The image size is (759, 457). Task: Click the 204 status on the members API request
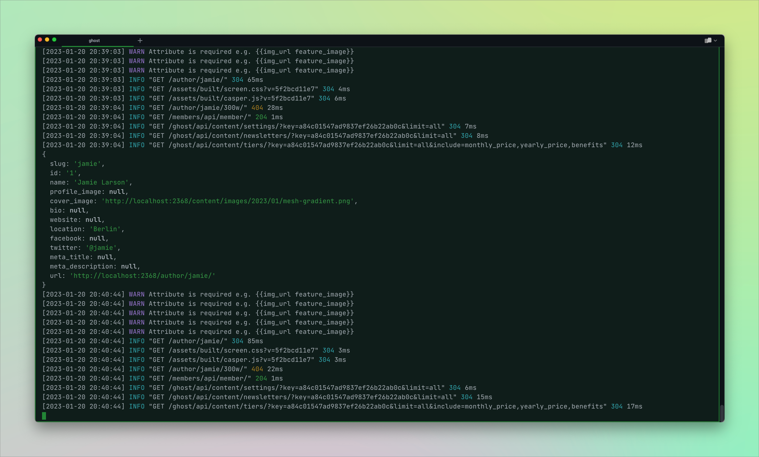(x=261, y=117)
